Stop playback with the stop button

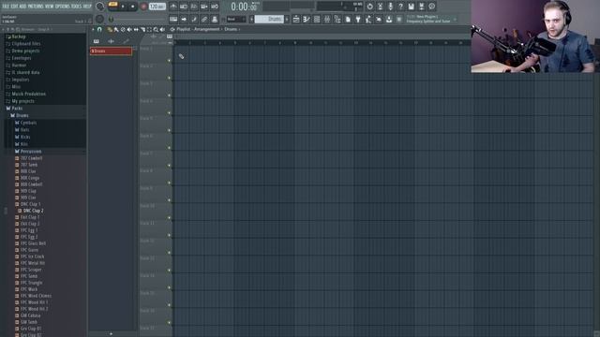[x=133, y=7]
